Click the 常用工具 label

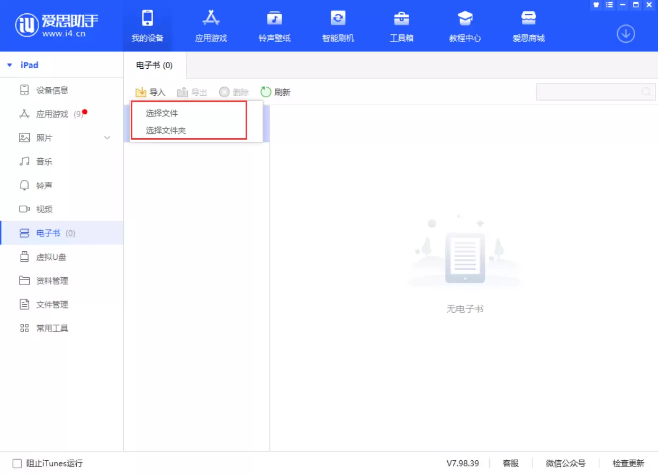(x=52, y=329)
